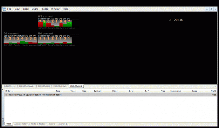Restore down the MetaTrader window
This screenshot has width=219, height=128.
pos(211,9)
